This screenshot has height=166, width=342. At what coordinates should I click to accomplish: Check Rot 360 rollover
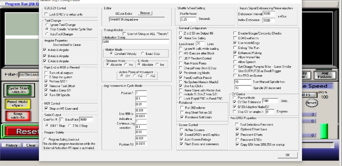(182, 108)
